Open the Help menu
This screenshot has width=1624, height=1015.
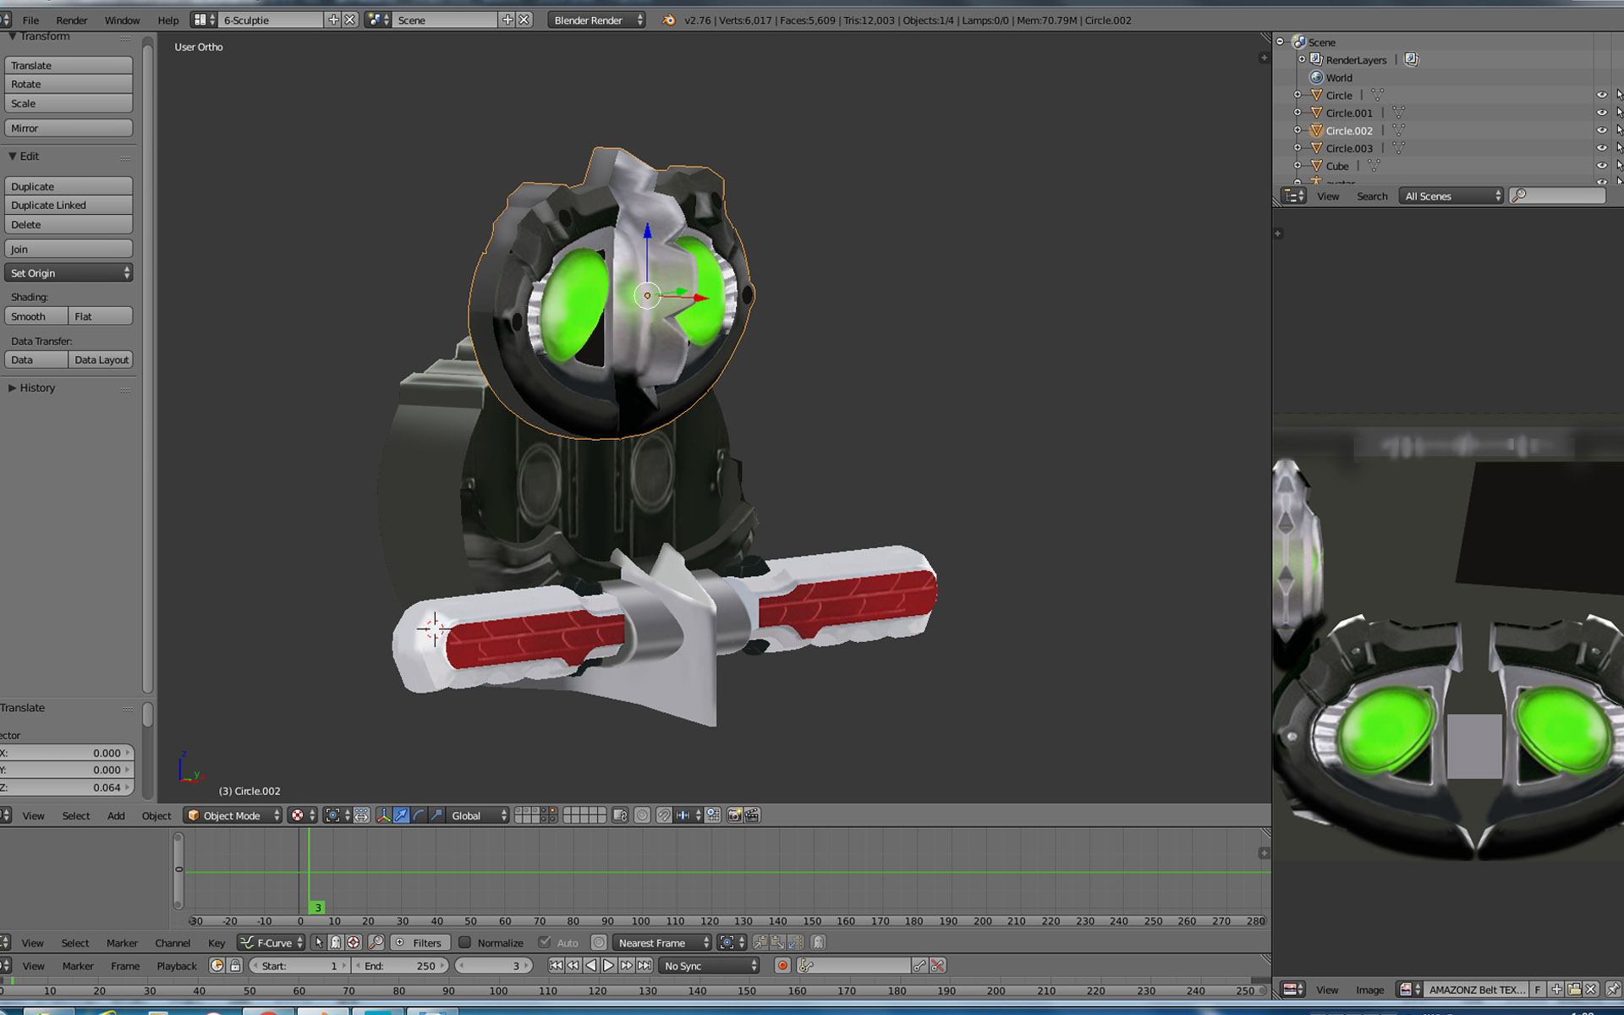pyautogui.click(x=168, y=19)
